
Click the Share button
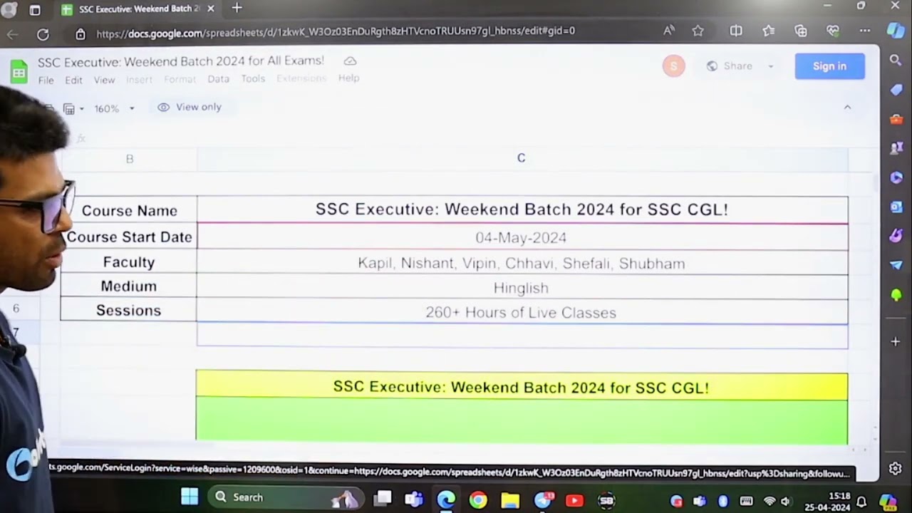pos(730,66)
